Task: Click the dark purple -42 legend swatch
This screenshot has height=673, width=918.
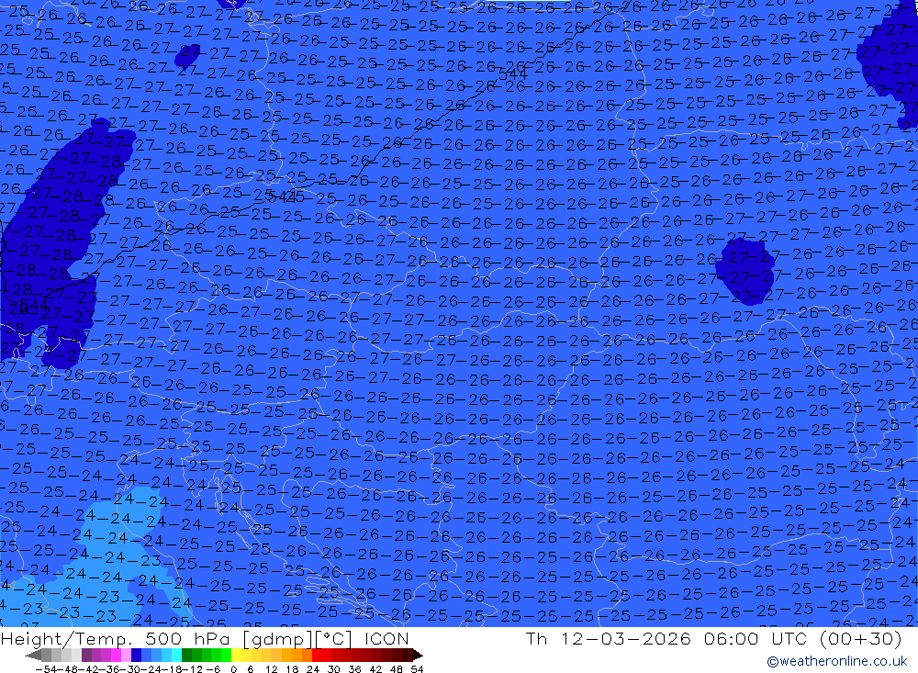Action: pyautogui.click(x=86, y=655)
